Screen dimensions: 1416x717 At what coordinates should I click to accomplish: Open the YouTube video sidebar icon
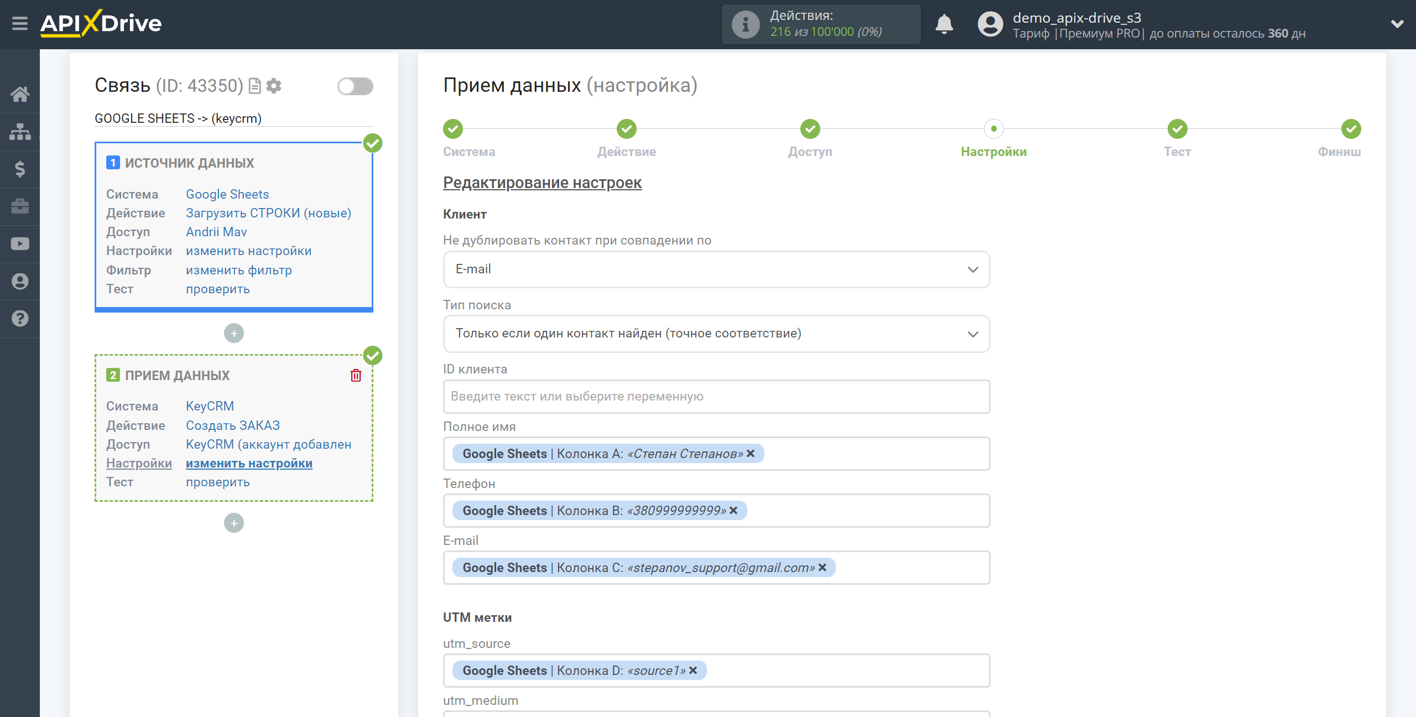coord(20,244)
